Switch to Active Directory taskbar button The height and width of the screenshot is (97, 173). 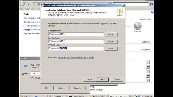[x=119, y=96]
